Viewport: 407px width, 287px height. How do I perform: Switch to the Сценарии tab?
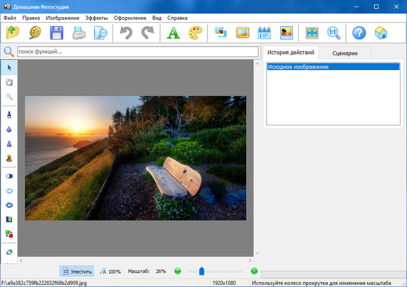pyautogui.click(x=345, y=53)
